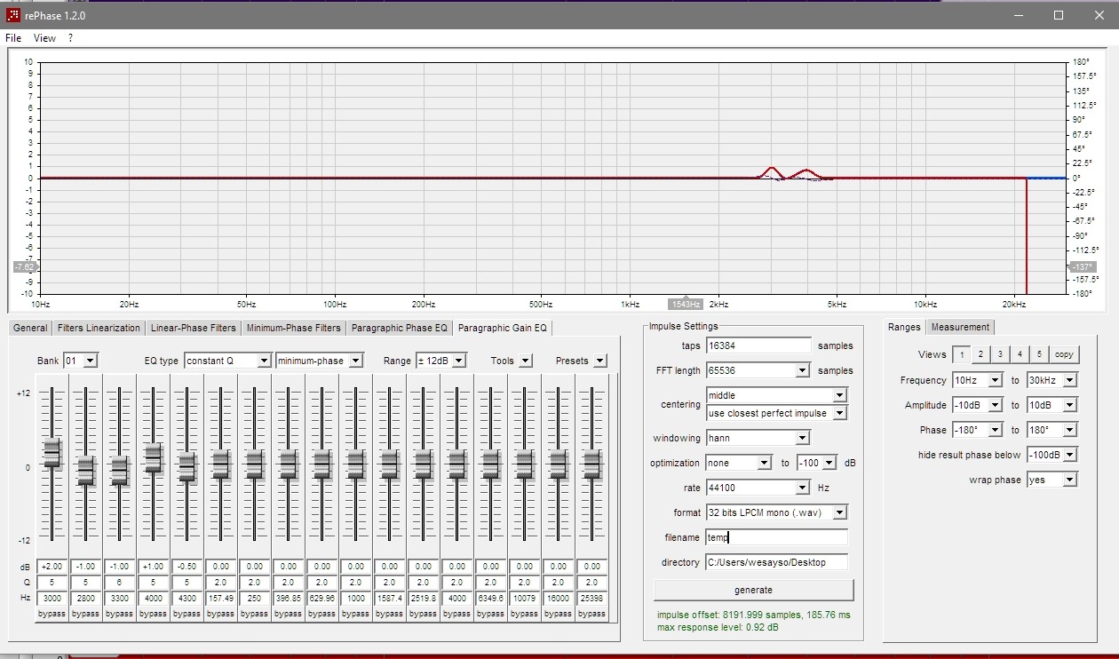Viewport: 1119px width, 659px height.
Task: Open the use closest perfect impulse dropdown
Action: [x=776, y=413]
